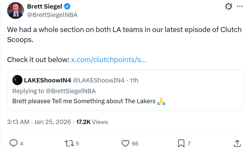Open Brett Siegel's profile picture

[15, 10]
